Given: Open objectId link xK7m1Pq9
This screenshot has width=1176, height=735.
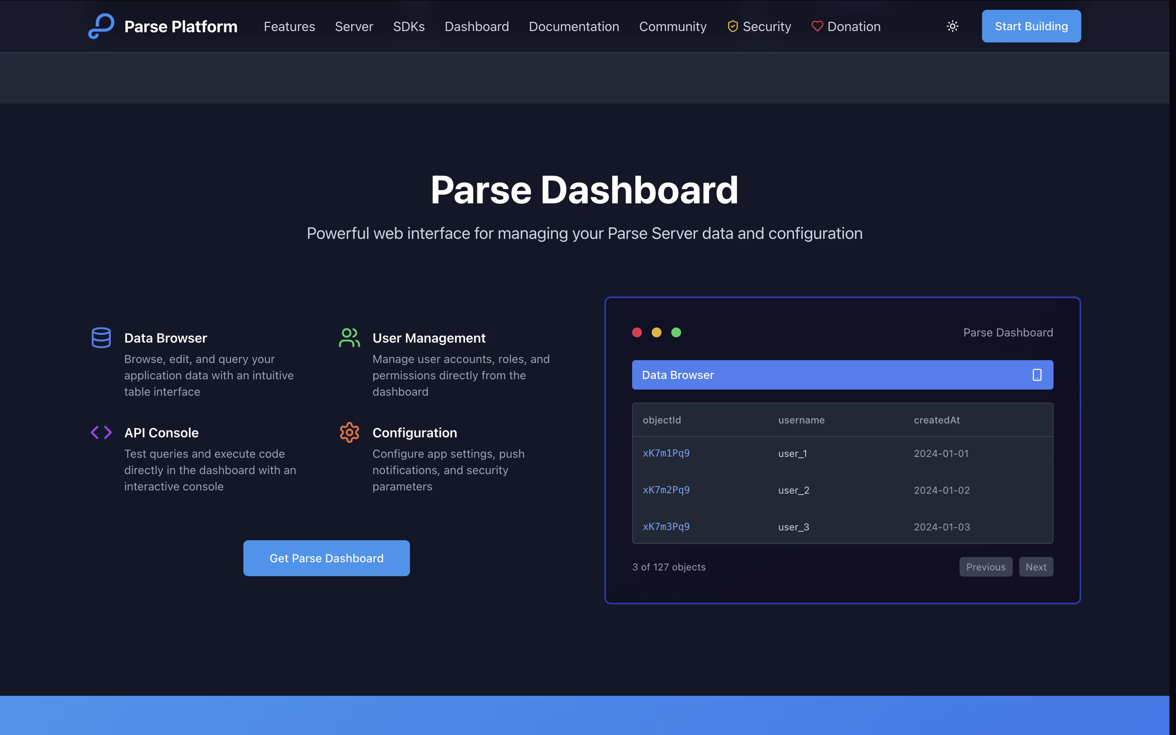Looking at the screenshot, I should (666, 453).
